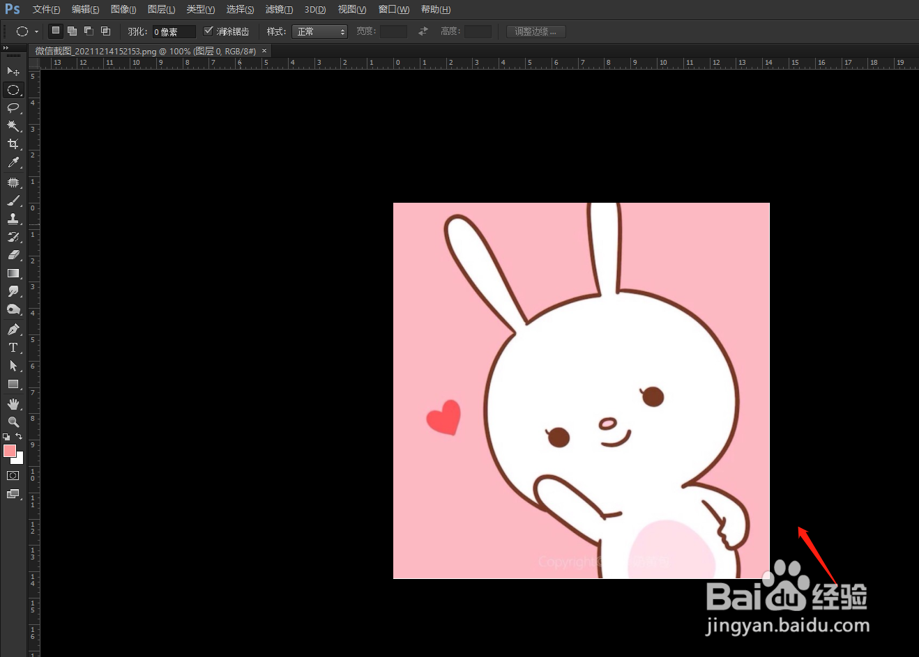Toggle the anti-alias (消除锯齿) checkbox
This screenshot has width=919, height=657.
pyautogui.click(x=208, y=31)
